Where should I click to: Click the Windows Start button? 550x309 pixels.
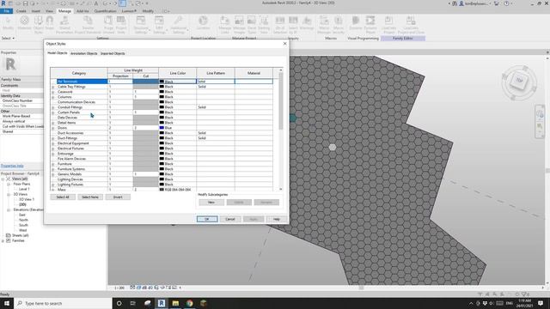(x=7, y=303)
